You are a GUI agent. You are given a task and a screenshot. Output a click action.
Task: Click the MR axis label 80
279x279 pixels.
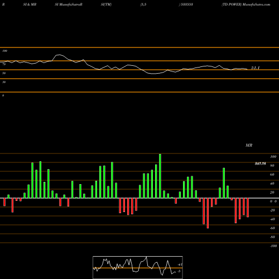click(272, 166)
